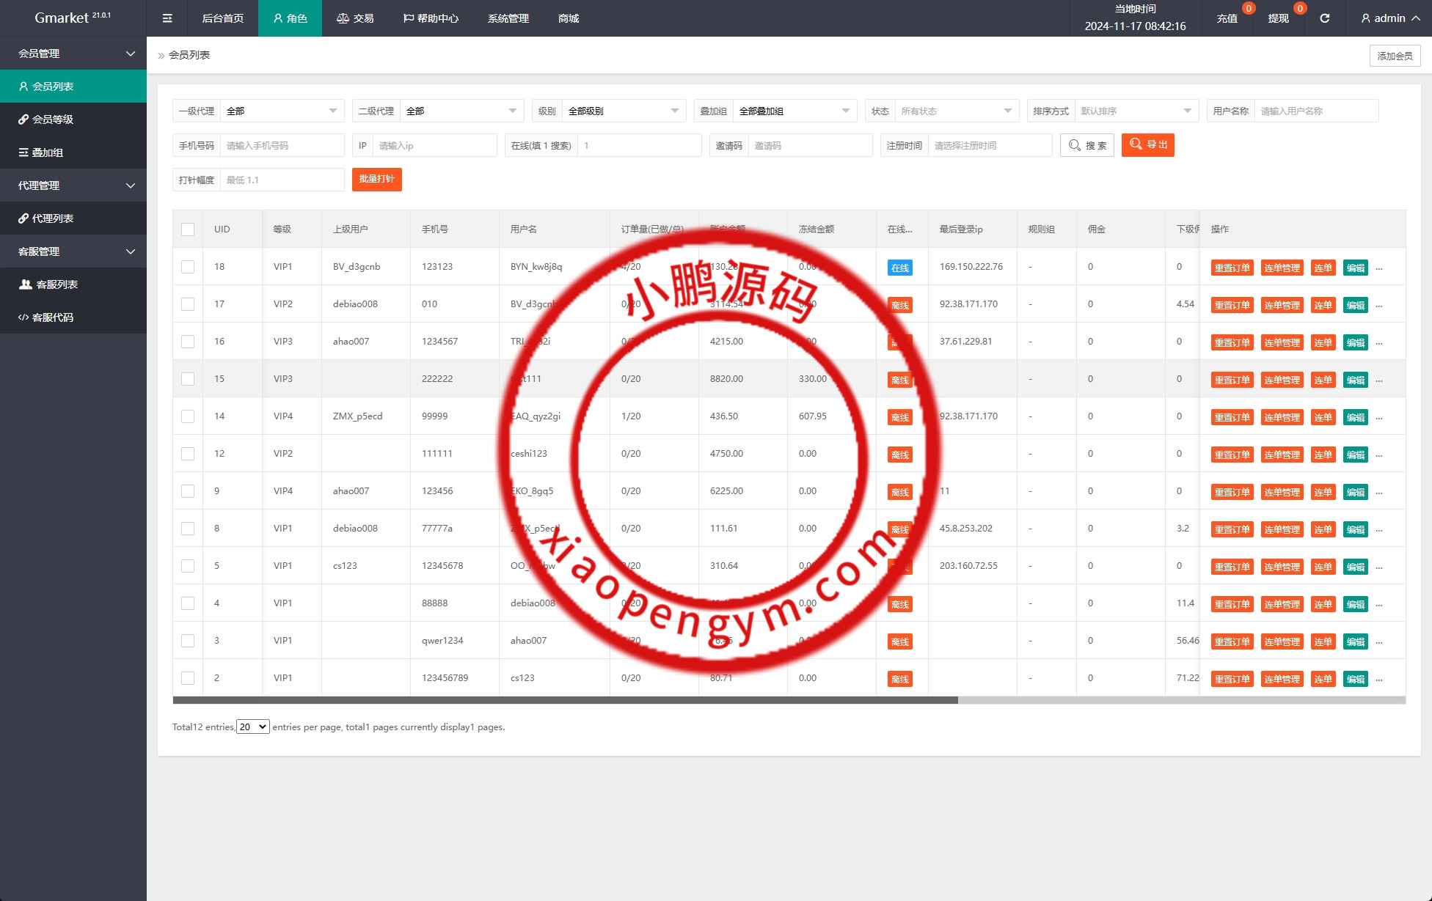Click the 导出 export button
Image resolution: width=1432 pixels, height=901 pixels.
[1147, 145]
